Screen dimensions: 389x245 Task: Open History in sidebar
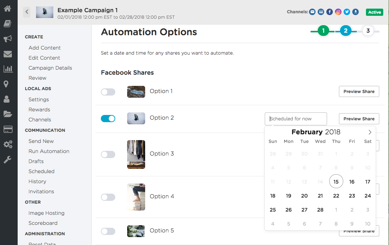37,181
